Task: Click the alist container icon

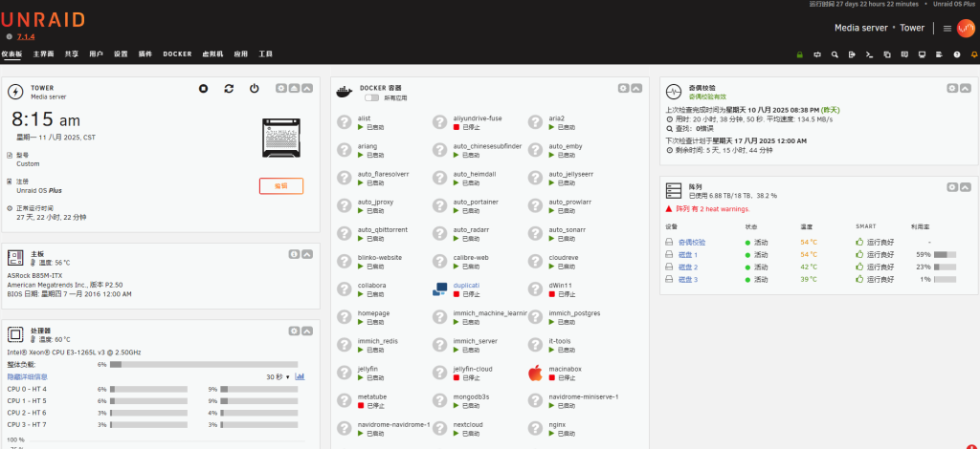Action: [345, 122]
